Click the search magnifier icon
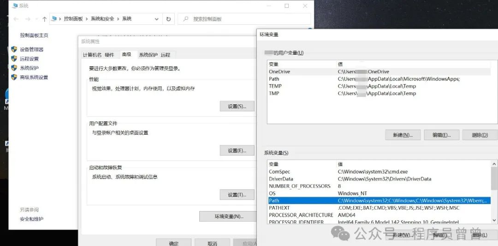The image size is (498, 246). [185, 19]
